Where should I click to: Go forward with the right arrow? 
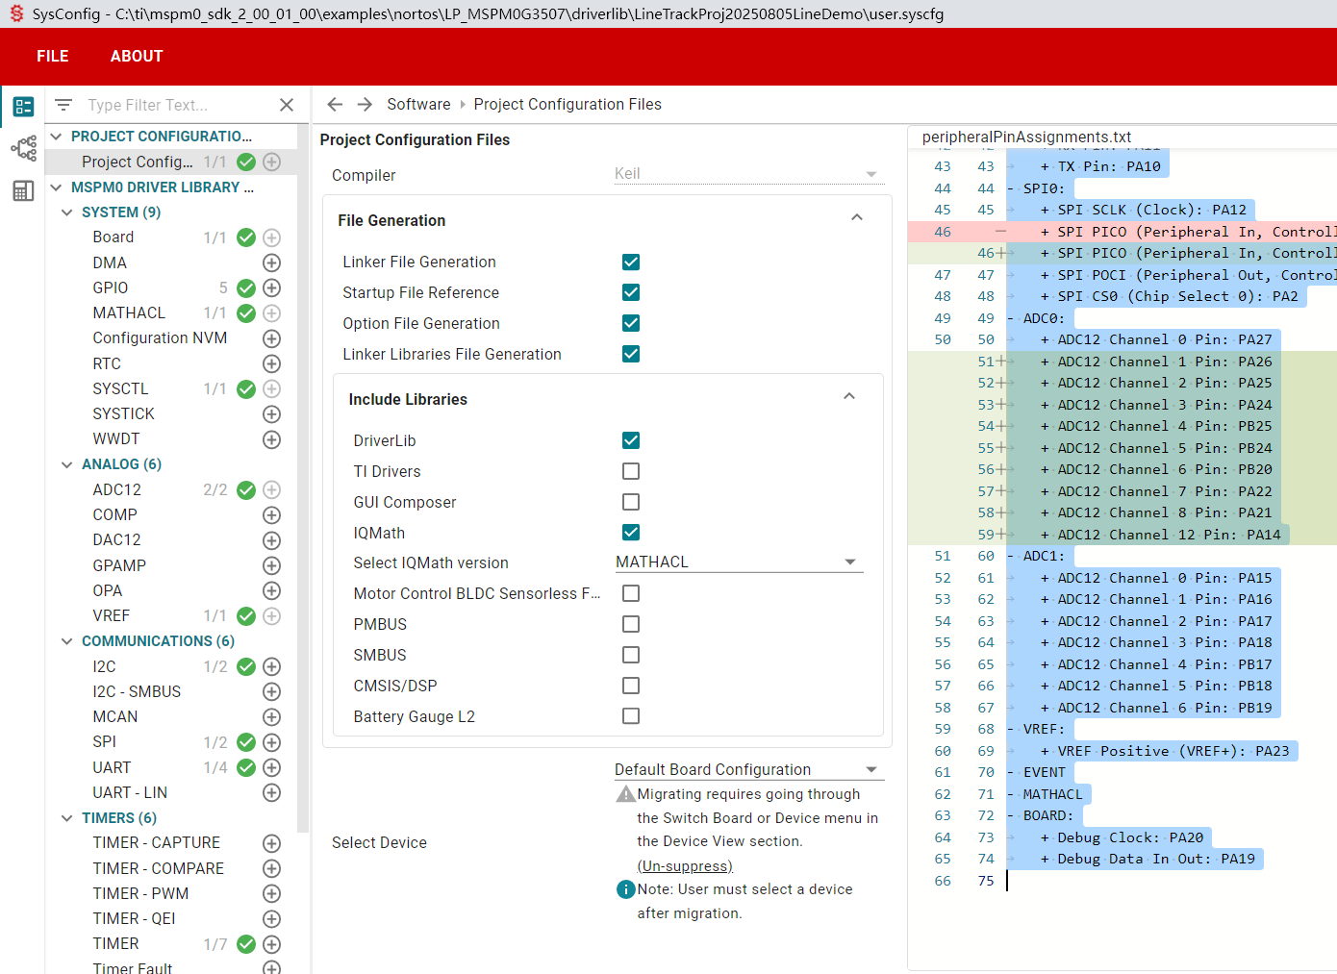tap(365, 104)
